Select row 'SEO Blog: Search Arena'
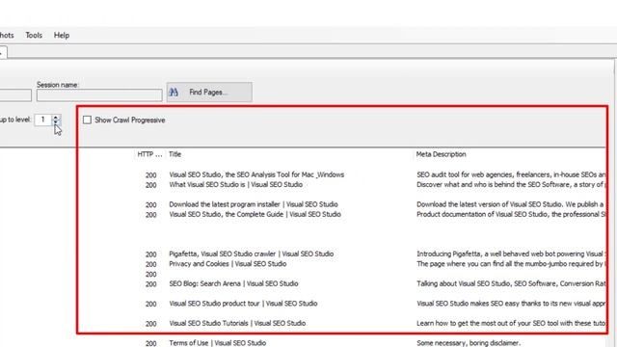This screenshot has height=347, width=617. [x=233, y=283]
